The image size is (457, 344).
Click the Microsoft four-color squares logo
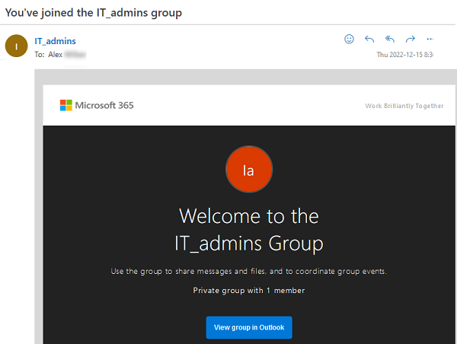click(x=66, y=105)
